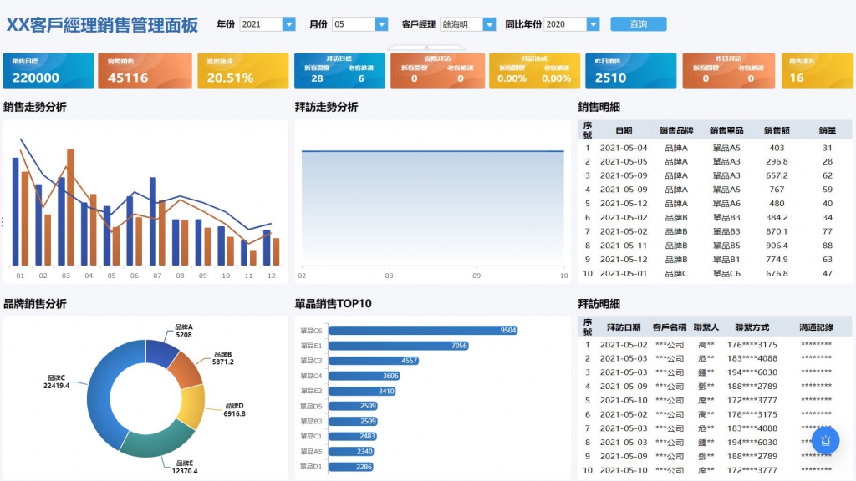Click the 銷售走勢分析 section heading
The image size is (856, 481).
(35, 107)
